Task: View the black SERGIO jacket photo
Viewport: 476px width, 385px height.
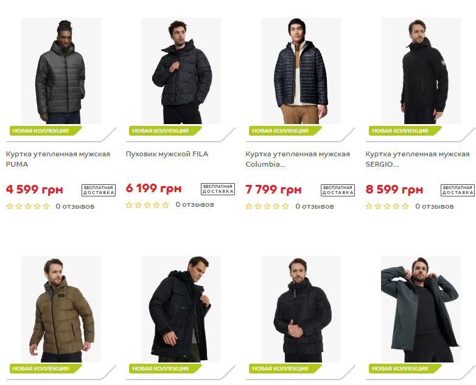Action: point(421,71)
